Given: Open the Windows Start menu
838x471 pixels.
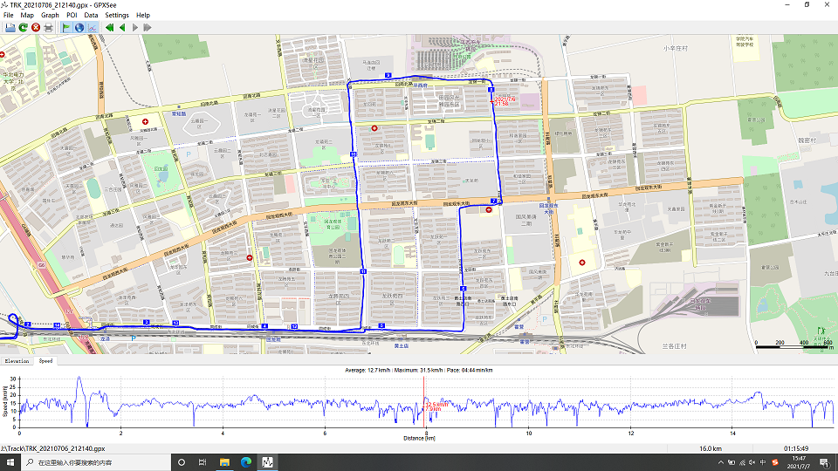Looking at the screenshot, I should 10,462.
